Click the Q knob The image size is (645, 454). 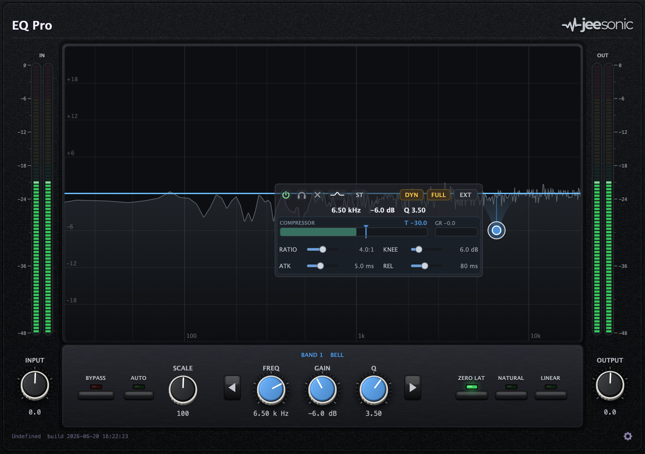tap(374, 390)
